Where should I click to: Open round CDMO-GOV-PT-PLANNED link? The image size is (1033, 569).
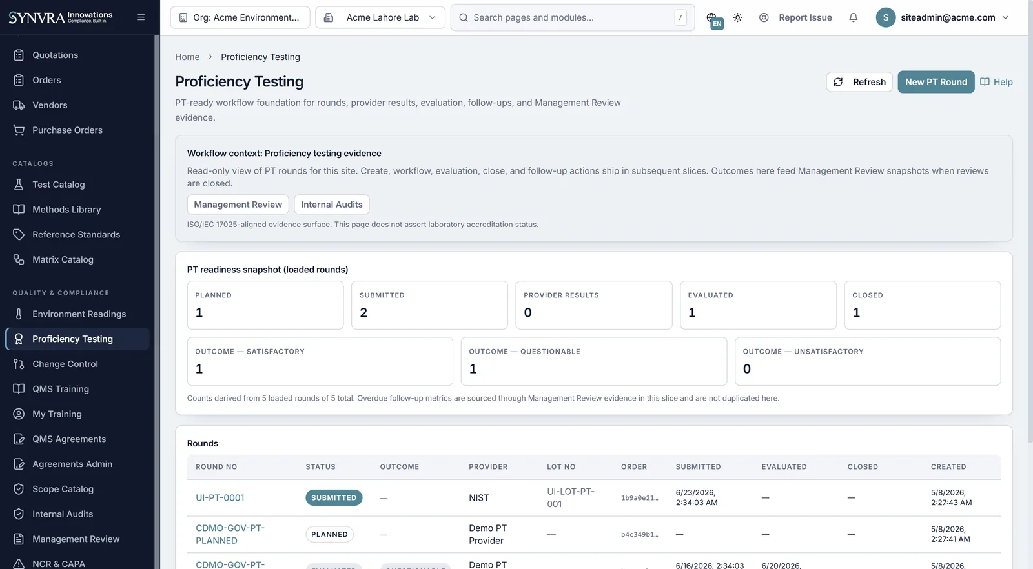[230, 534]
